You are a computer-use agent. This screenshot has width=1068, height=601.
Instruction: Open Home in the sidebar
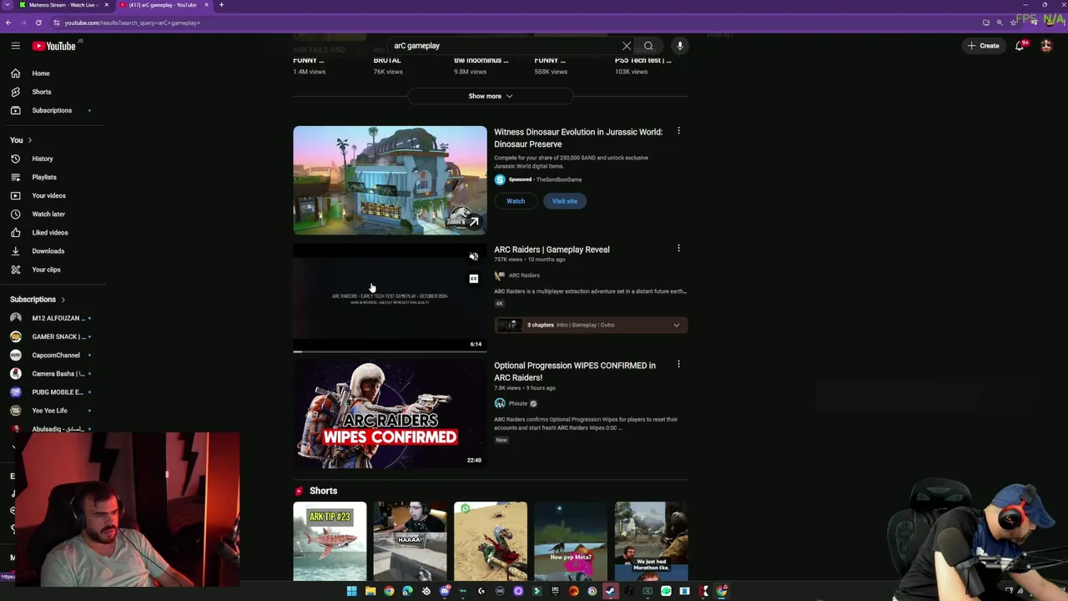(x=40, y=73)
